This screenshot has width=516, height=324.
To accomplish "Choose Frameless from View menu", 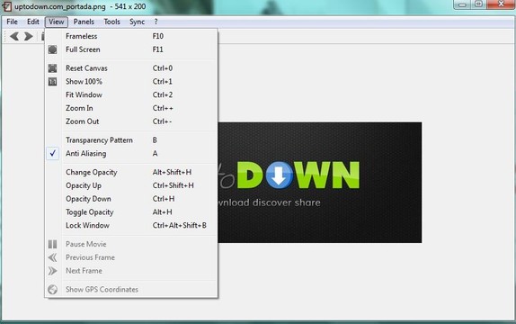I will click(131, 36).
